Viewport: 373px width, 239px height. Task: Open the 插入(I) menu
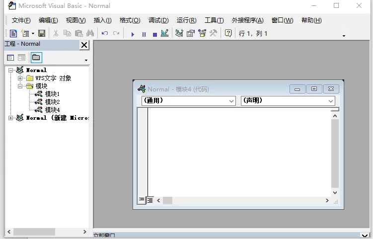point(102,20)
